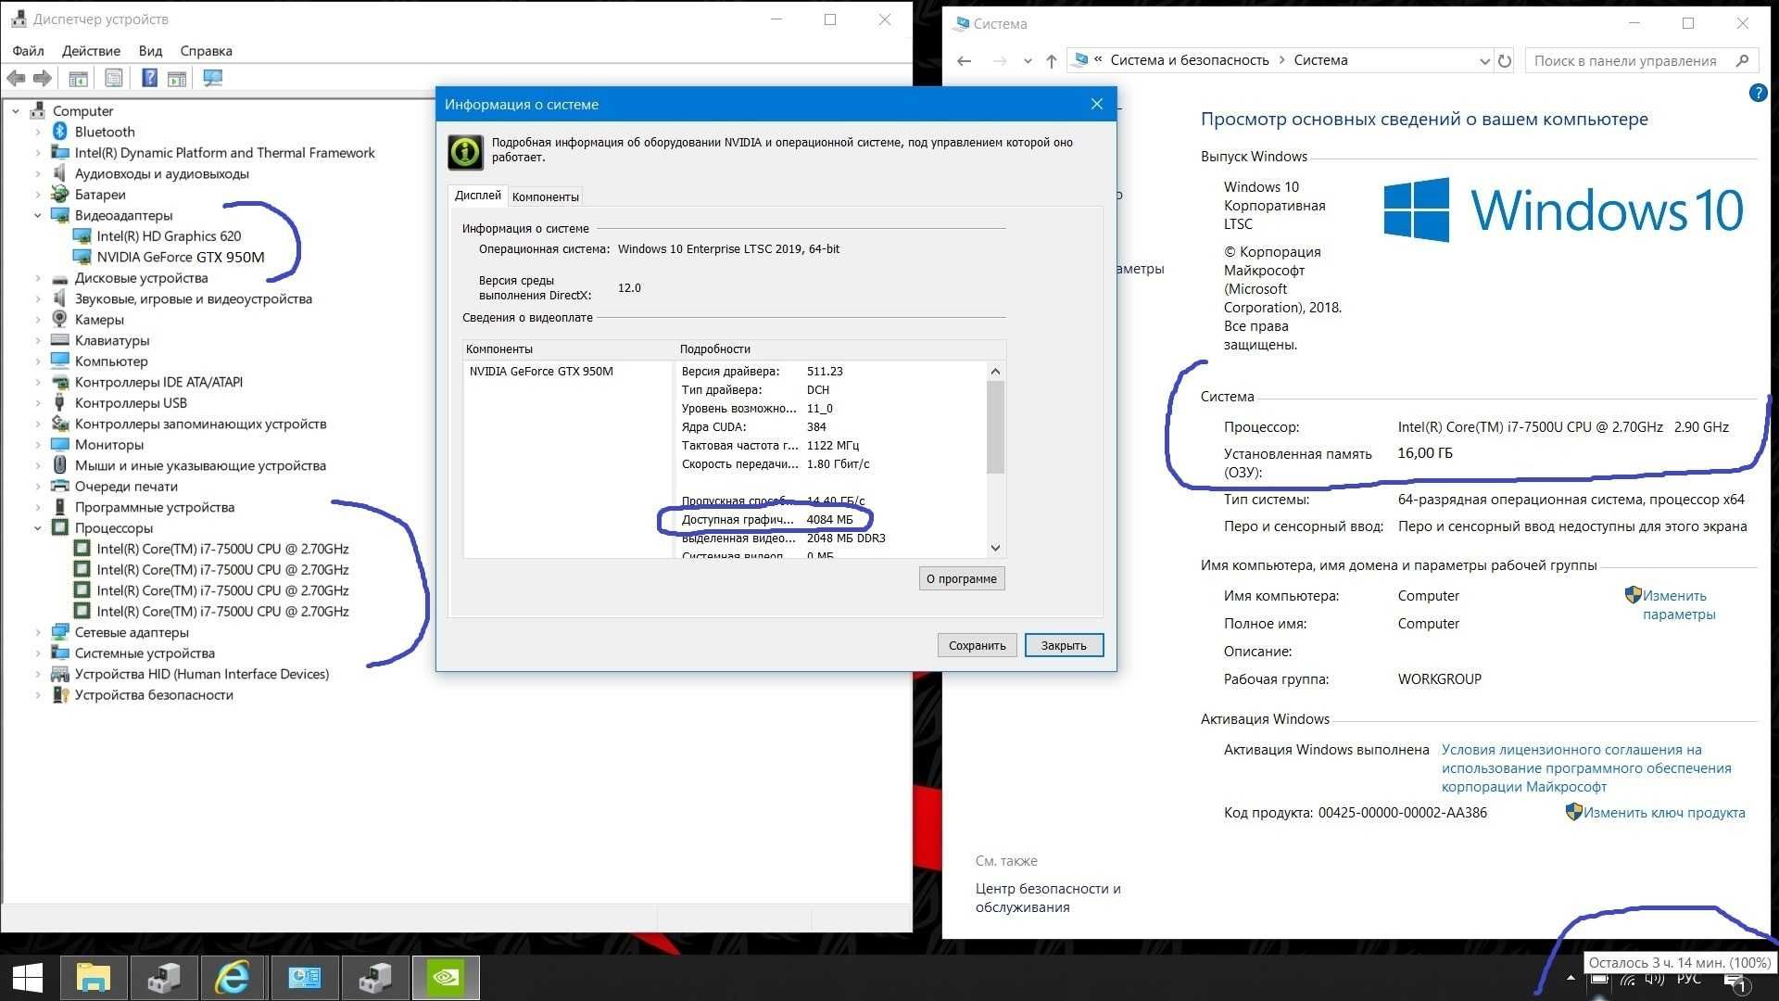Screen dimensions: 1779x1001
Task: Open the Windows Start button
Action: click(28, 978)
